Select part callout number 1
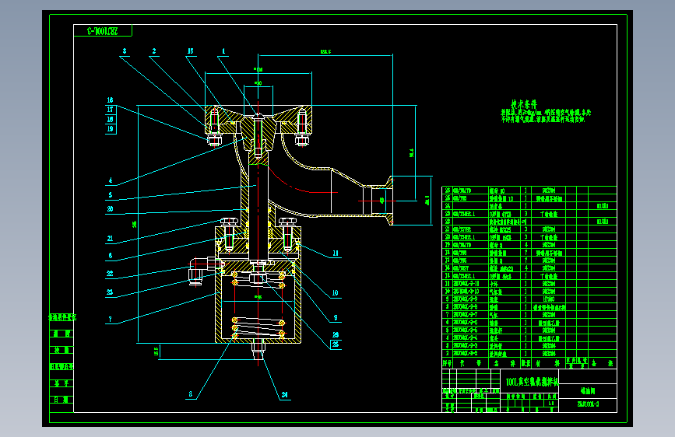Screen dimensions: 675x437 coord(223,51)
